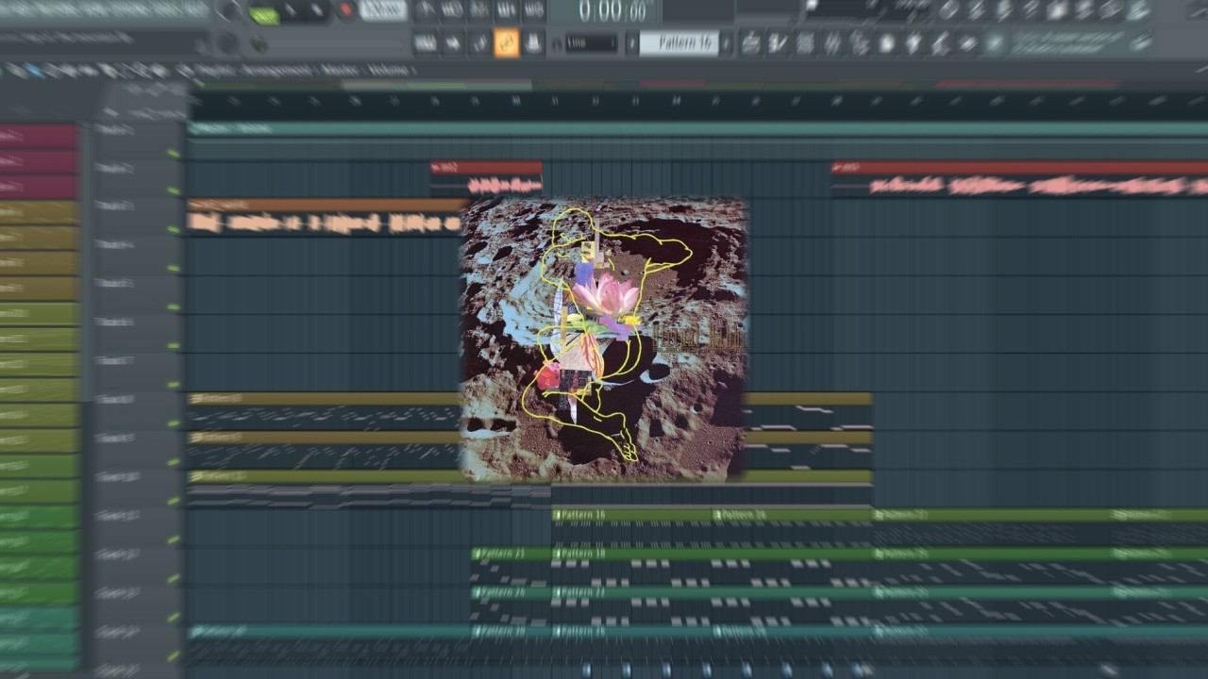
Task: Toggle the Metronome icon
Action: pyautogui.click(x=426, y=10)
